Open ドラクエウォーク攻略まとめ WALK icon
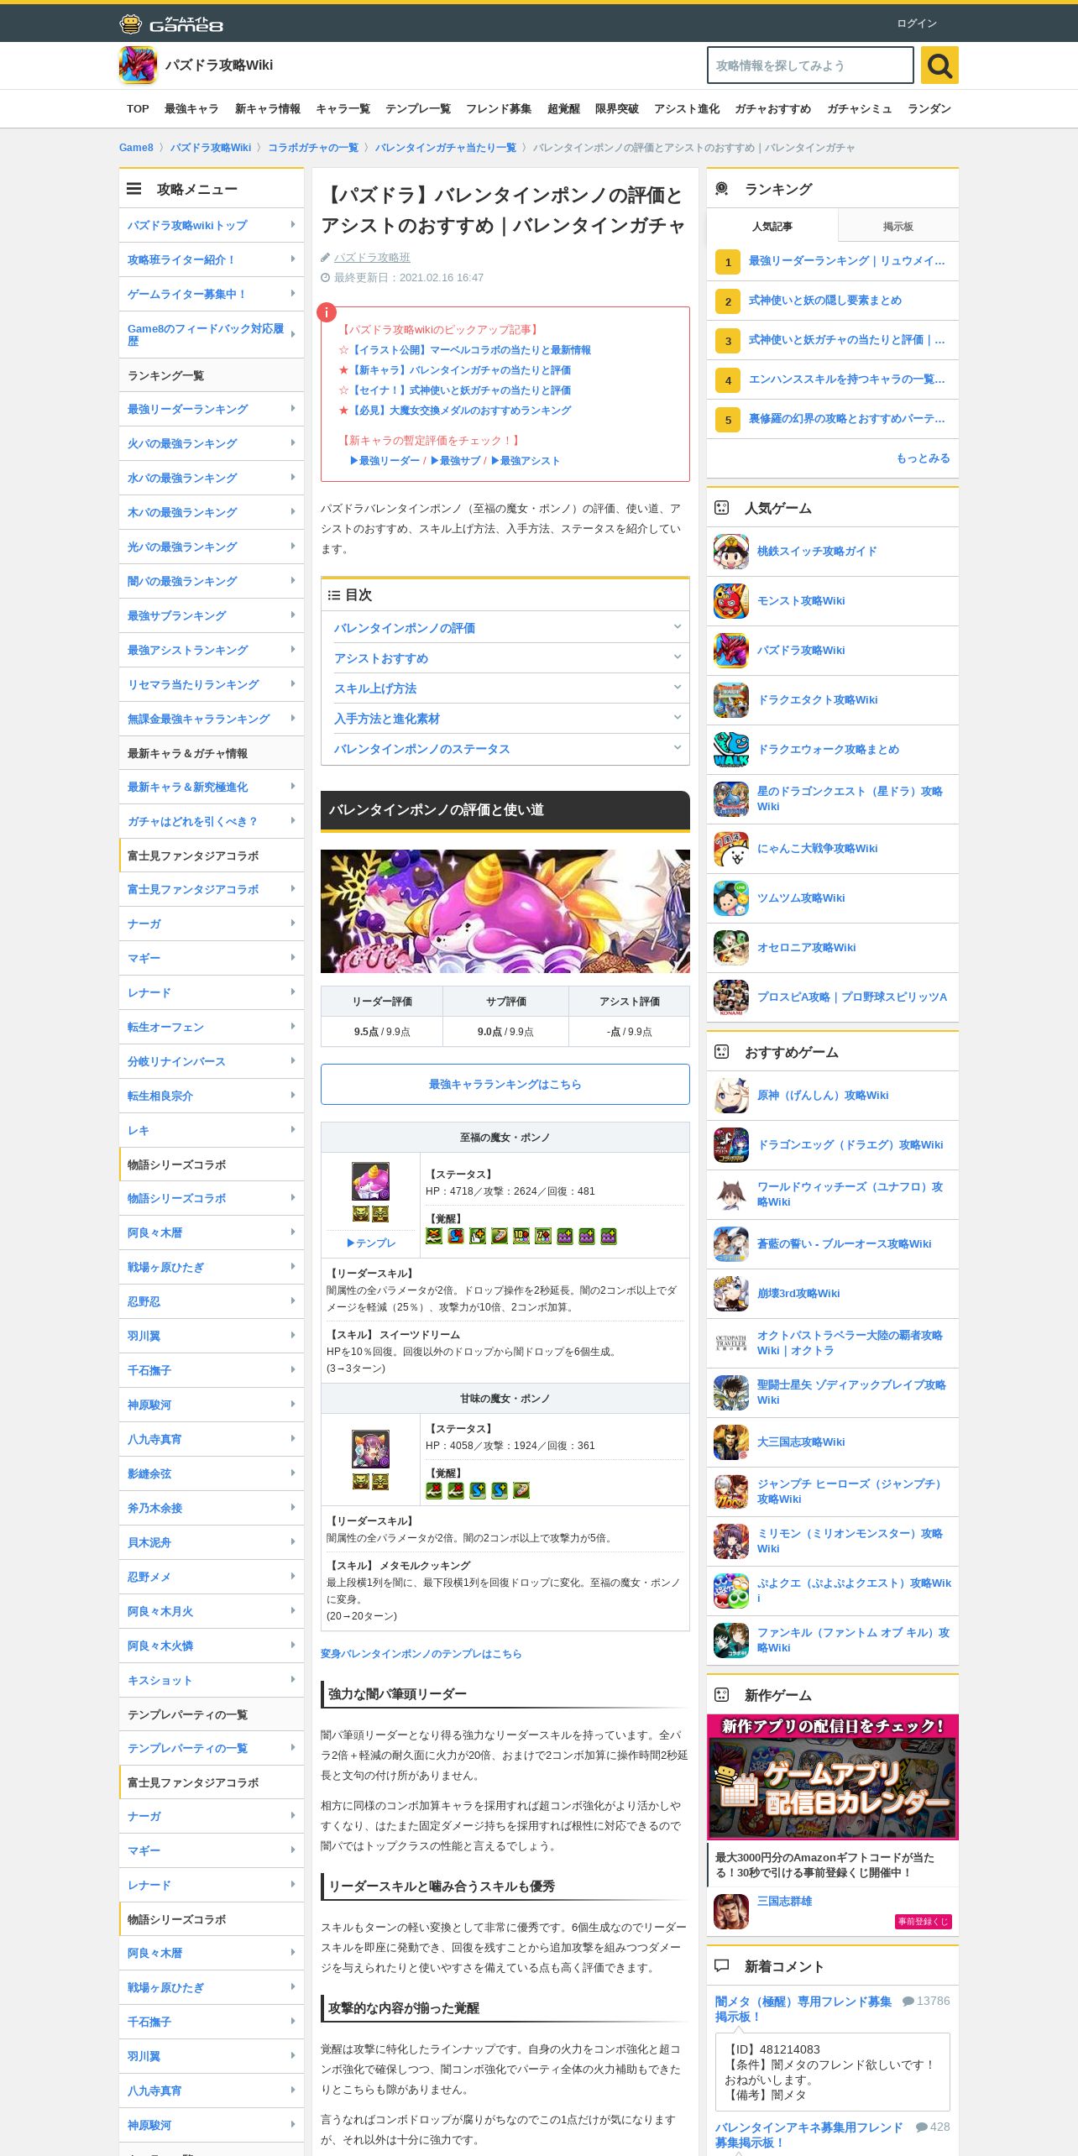The image size is (1078, 2156). pos(730,750)
